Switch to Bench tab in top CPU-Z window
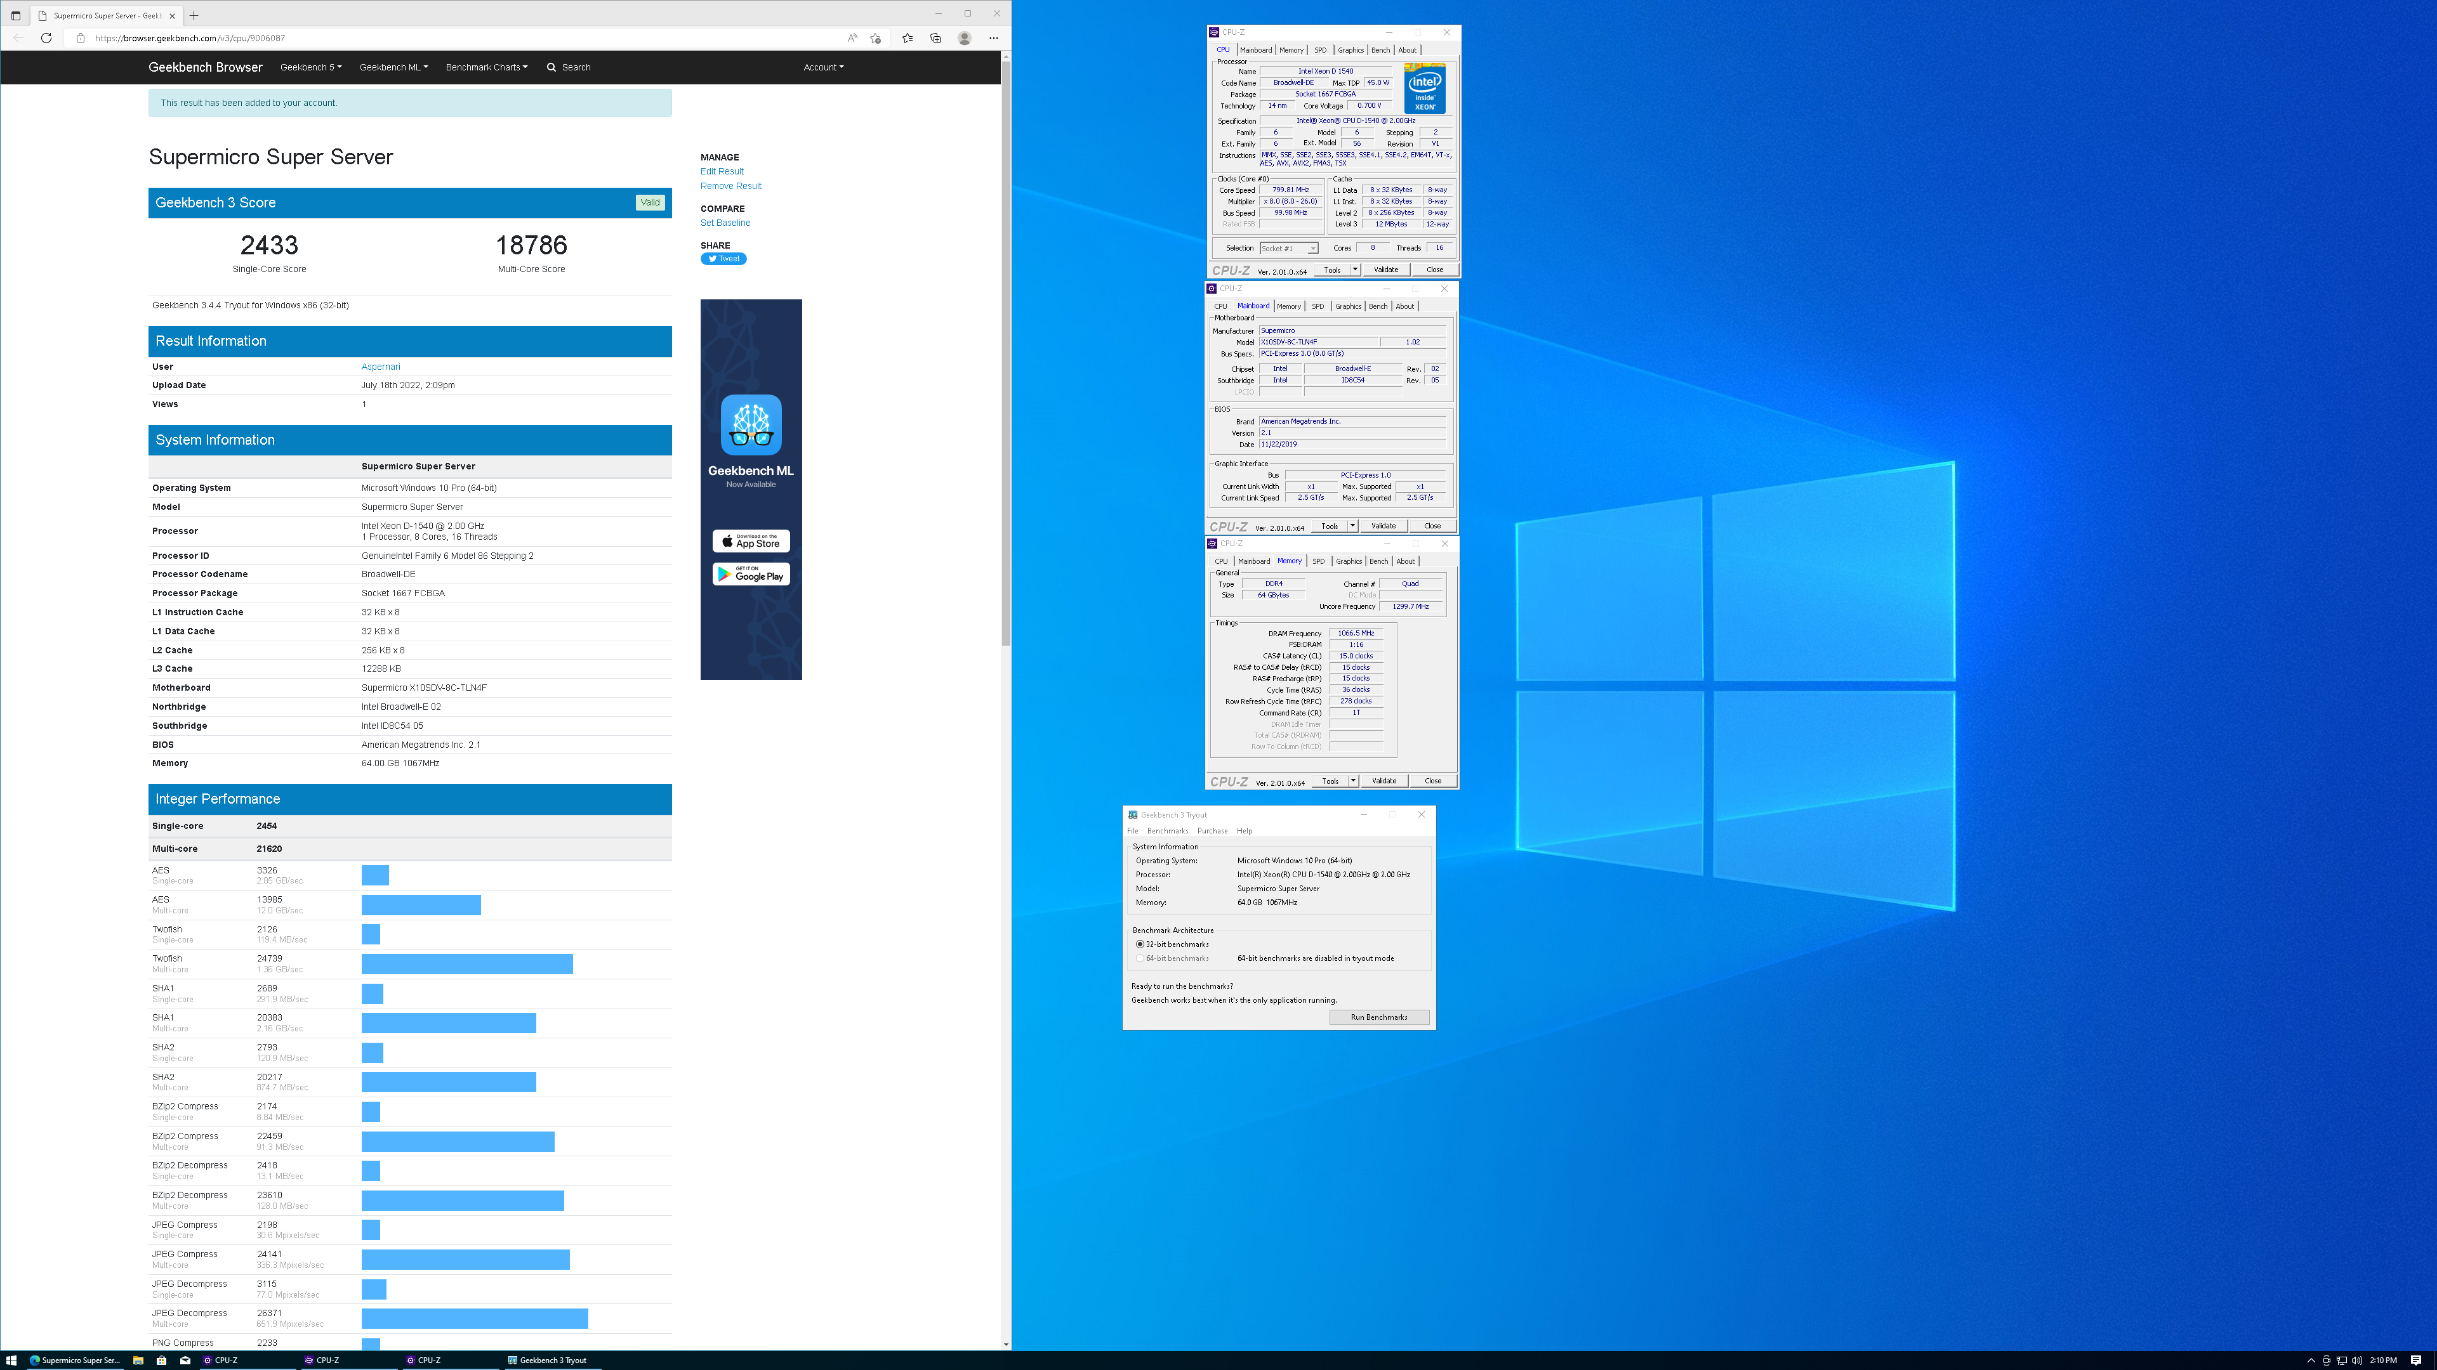This screenshot has height=1370, width=2437. [1381, 50]
